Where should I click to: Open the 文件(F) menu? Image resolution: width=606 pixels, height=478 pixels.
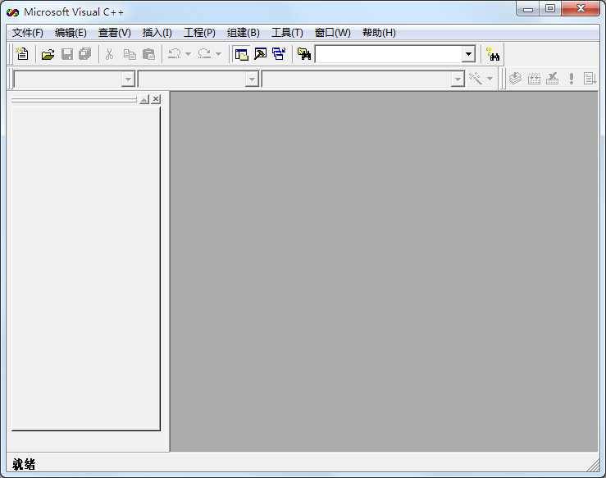pos(28,33)
